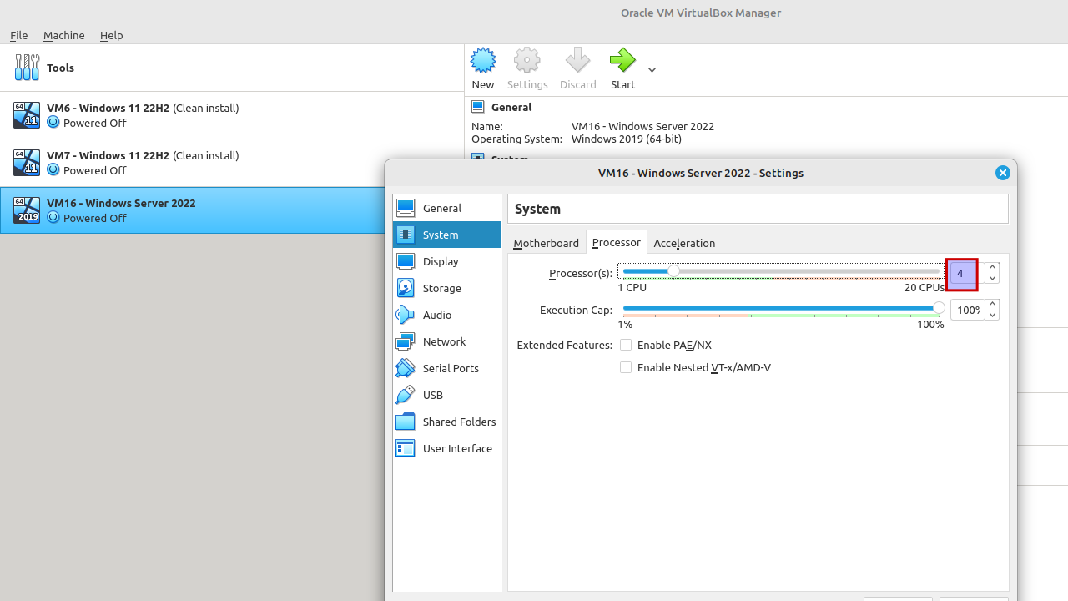Decrease processor count with down arrow
Image resolution: width=1068 pixels, height=601 pixels.
[992, 279]
